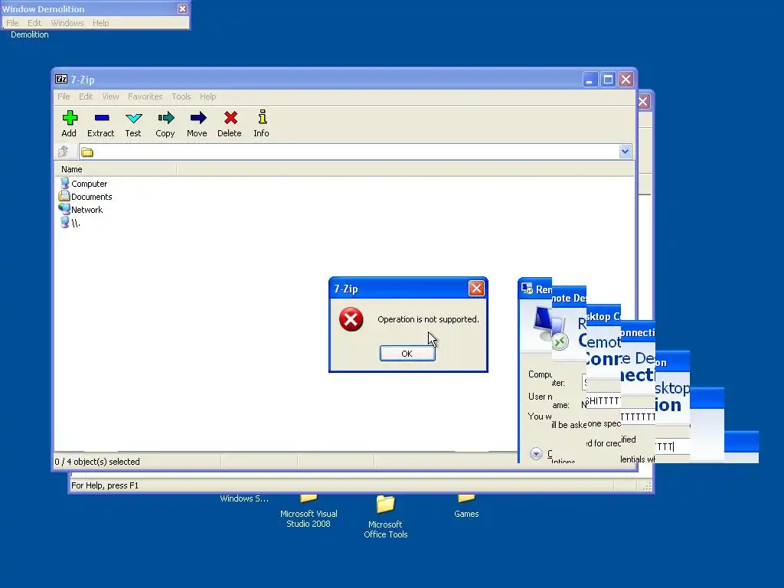Expand Options chevron in Remote Desktop
This screenshot has width=784, height=588.
tap(536, 453)
